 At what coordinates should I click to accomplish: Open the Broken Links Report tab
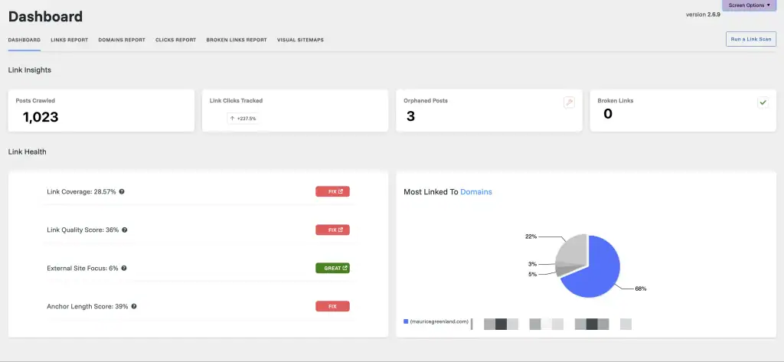[x=237, y=40]
